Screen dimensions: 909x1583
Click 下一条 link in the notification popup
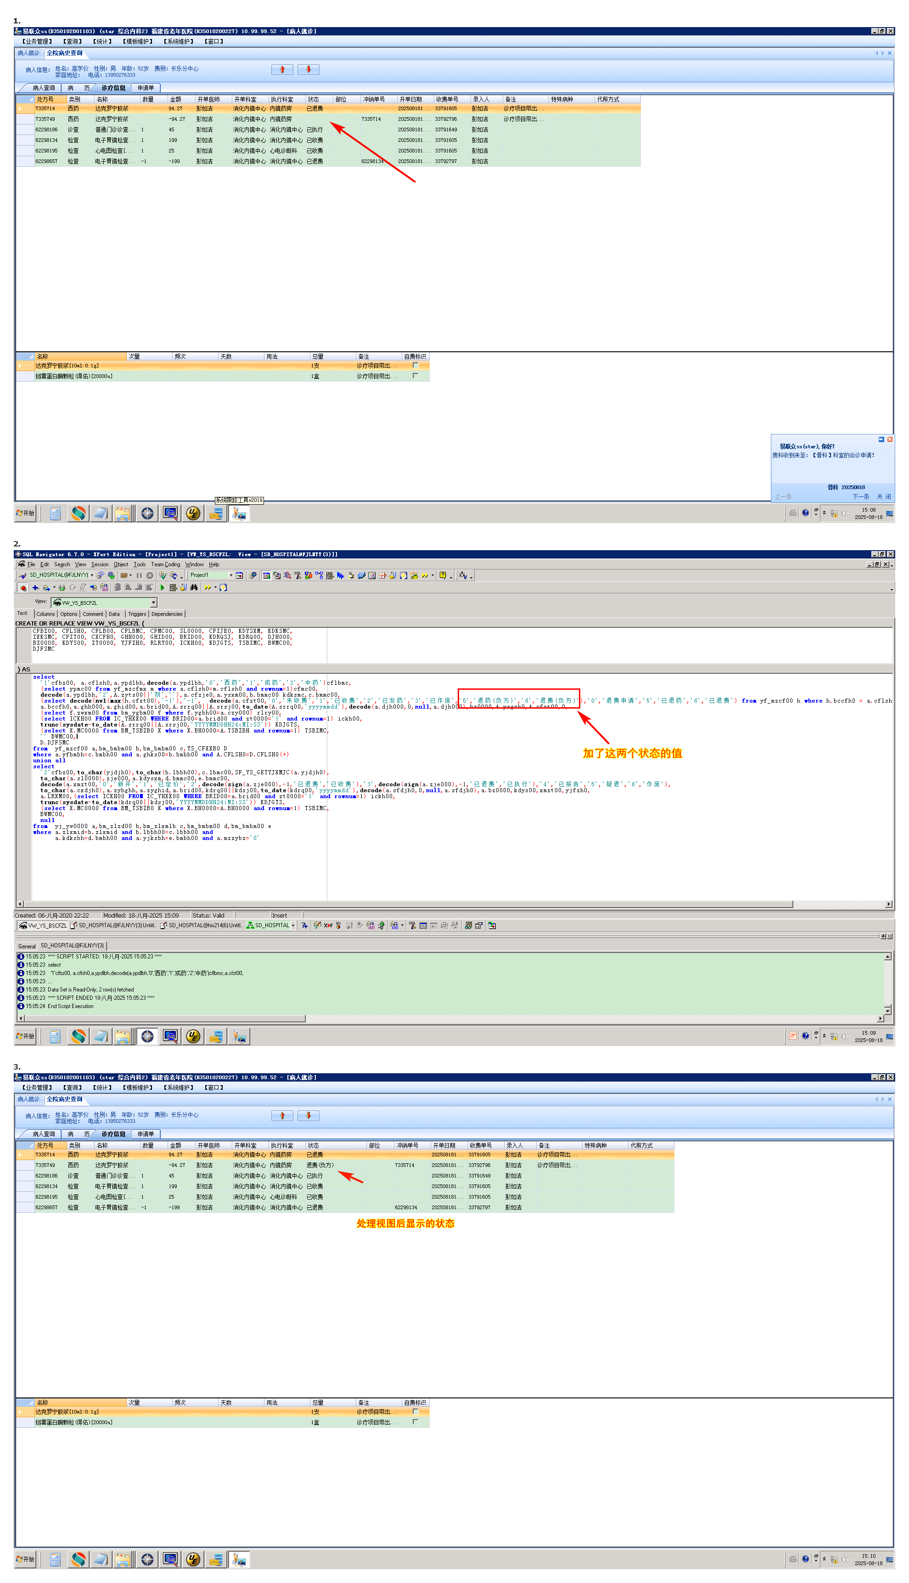click(x=861, y=497)
